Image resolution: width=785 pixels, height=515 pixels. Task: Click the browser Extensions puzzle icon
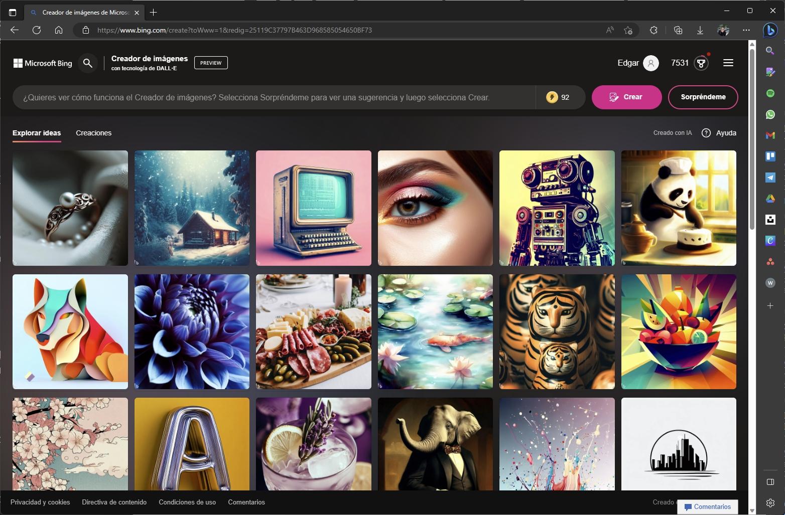coord(653,30)
